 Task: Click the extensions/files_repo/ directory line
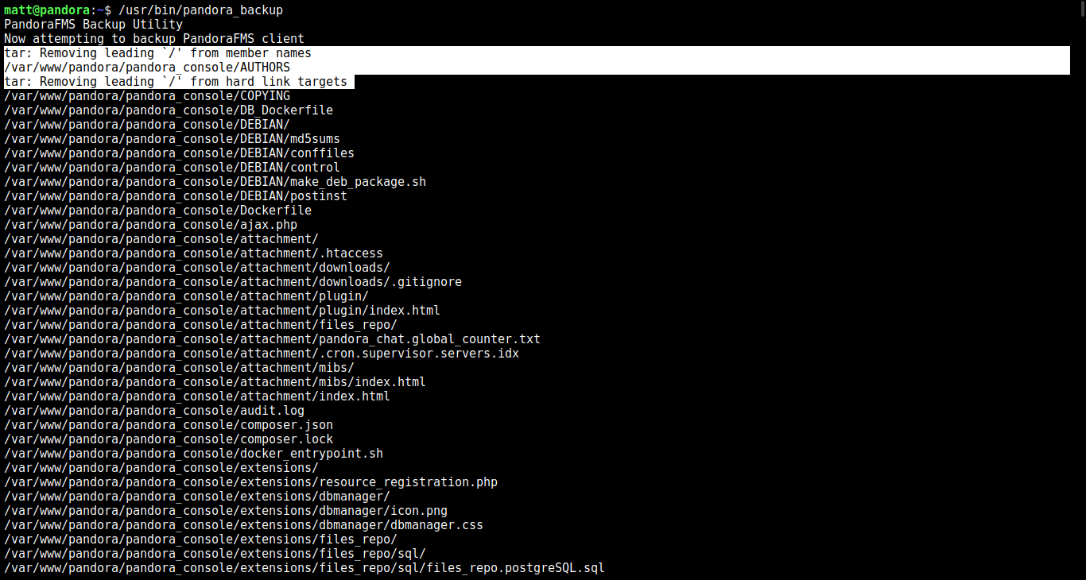[200, 539]
